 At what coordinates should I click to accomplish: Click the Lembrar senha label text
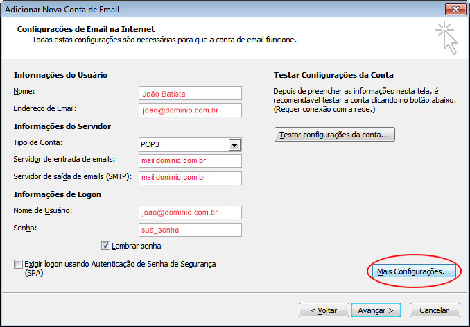[x=137, y=246]
